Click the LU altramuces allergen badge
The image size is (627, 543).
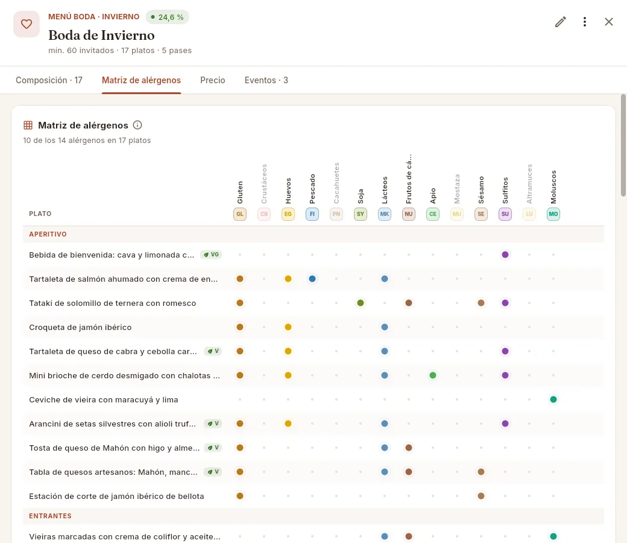(529, 214)
